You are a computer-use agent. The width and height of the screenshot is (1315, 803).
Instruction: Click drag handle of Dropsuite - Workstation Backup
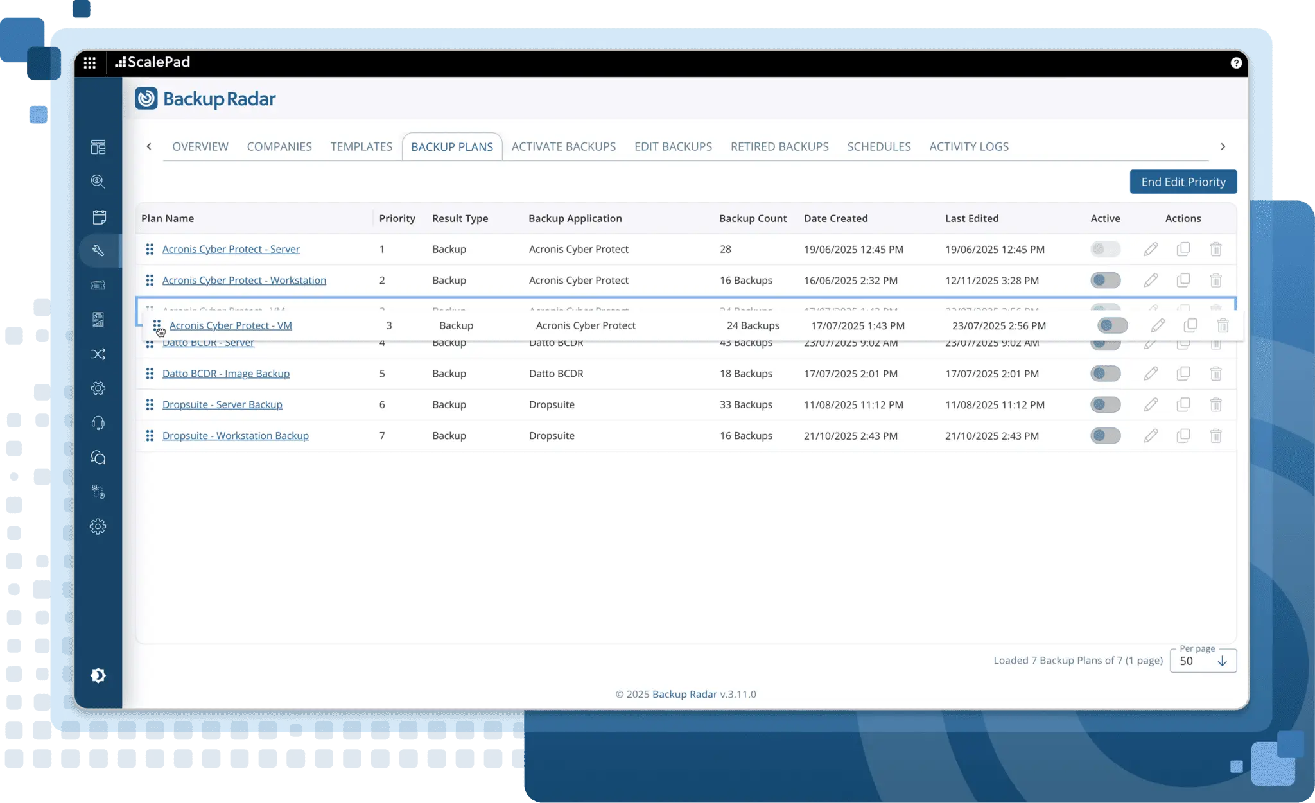[150, 436]
